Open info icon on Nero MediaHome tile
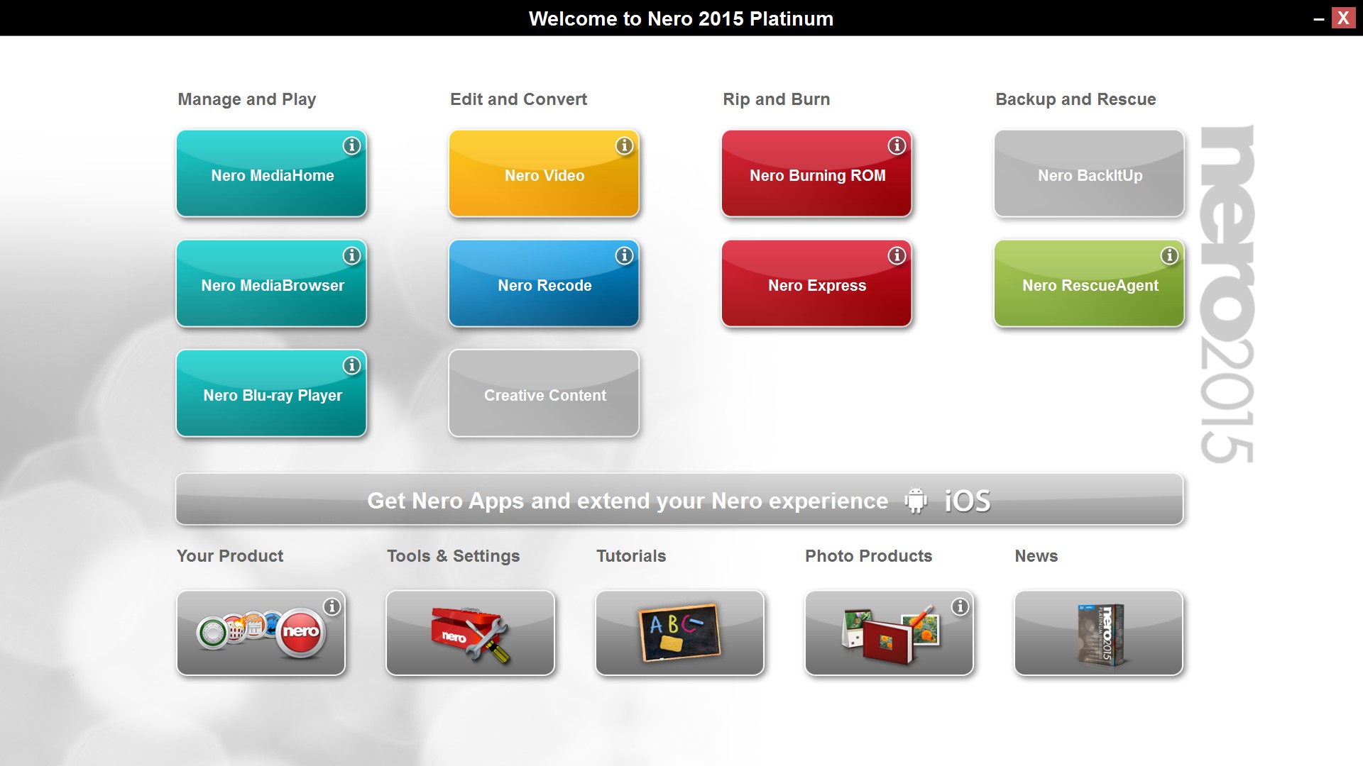The height and width of the screenshot is (766, 1363). click(x=351, y=146)
